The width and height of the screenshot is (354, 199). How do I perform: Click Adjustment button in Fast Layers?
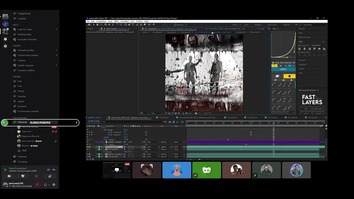pos(318,109)
